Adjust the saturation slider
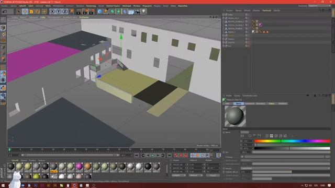 292,145
